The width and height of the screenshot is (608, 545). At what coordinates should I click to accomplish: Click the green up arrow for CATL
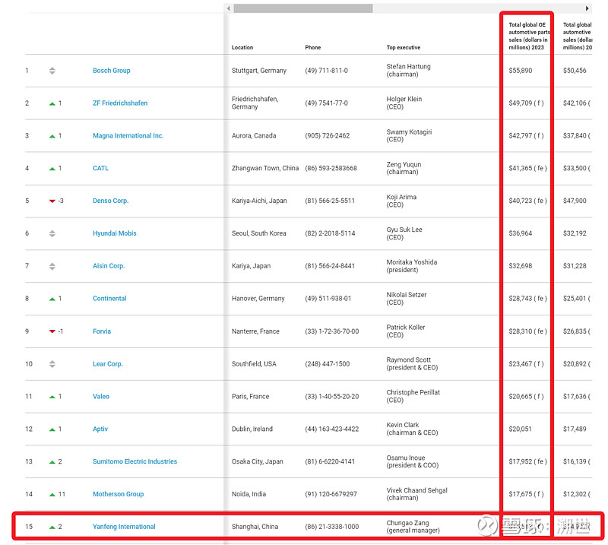pyautogui.click(x=52, y=169)
